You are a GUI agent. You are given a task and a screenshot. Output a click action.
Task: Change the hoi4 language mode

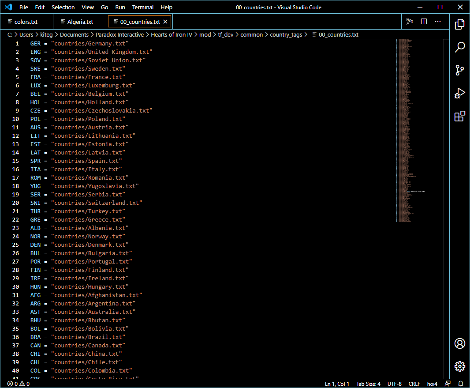(432, 384)
